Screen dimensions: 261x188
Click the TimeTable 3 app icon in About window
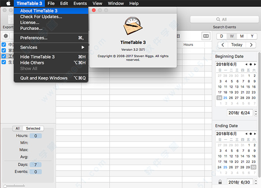[133, 26]
